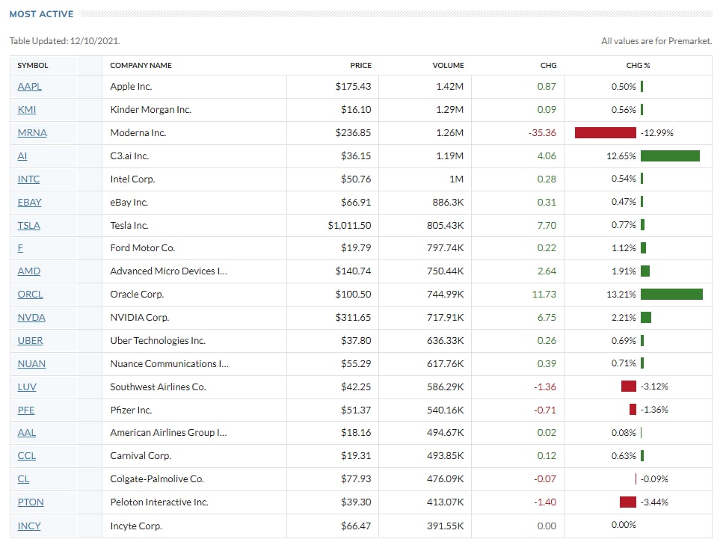Click the VOLUME column header
Viewport: 726px width, 551px height.
(448, 66)
